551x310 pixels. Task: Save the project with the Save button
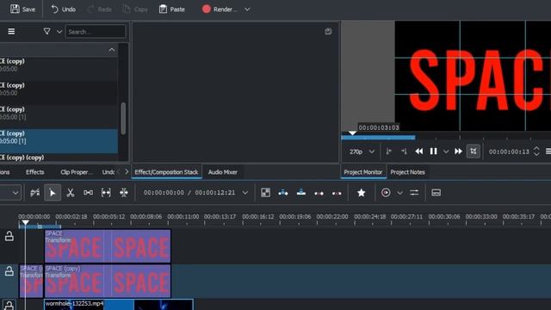pyautogui.click(x=22, y=9)
